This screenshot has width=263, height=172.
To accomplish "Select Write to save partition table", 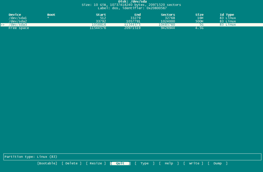I will pos(193,163).
